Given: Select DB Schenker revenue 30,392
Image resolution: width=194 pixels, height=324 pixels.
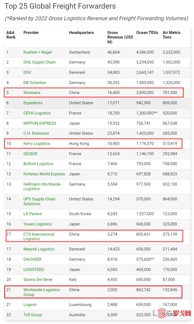Looking at the screenshot, I should 113,83.
